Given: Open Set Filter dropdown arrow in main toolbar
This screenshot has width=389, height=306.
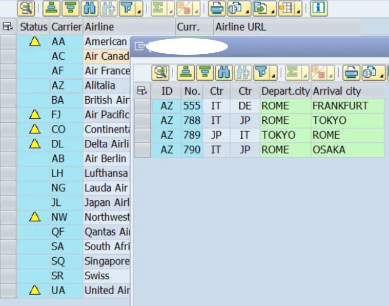Looking at the screenshot, I should click(x=139, y=8).
